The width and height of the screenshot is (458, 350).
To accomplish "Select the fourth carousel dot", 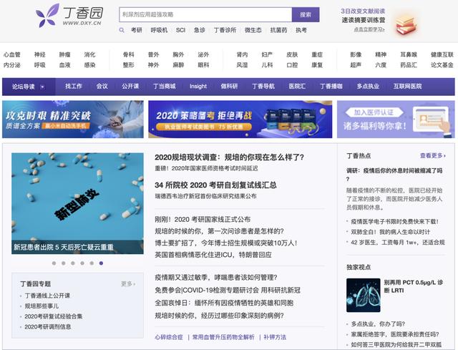I will pyautogui.click(x=82, y=263).
